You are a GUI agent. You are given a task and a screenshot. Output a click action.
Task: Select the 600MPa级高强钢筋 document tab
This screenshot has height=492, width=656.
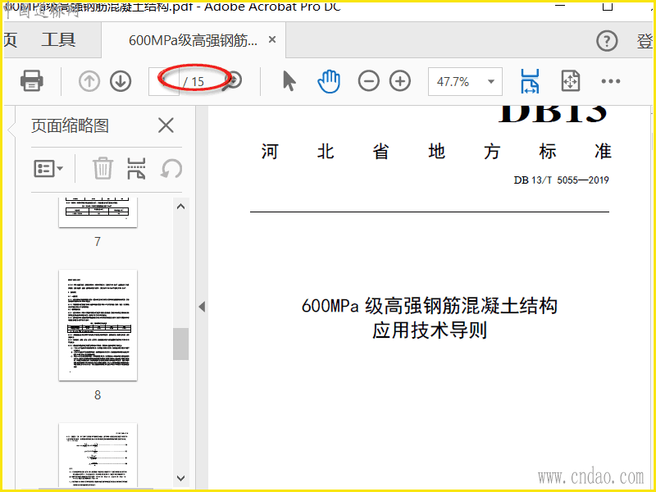(193, 40)
